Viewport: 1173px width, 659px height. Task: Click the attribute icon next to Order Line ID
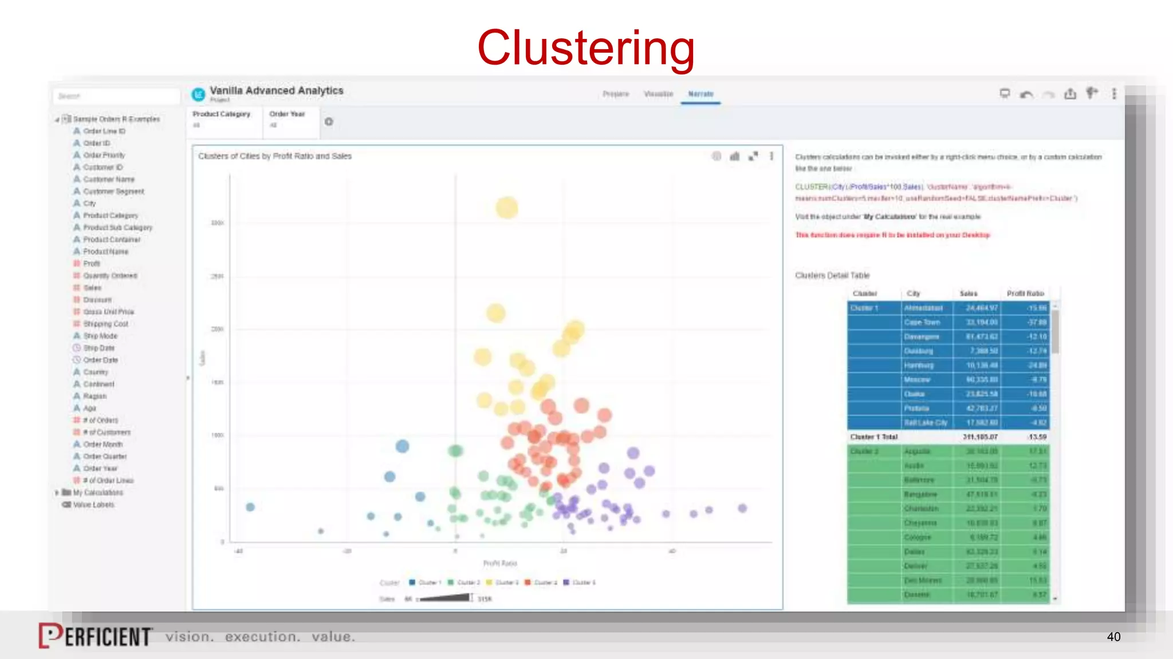point(77,131)
